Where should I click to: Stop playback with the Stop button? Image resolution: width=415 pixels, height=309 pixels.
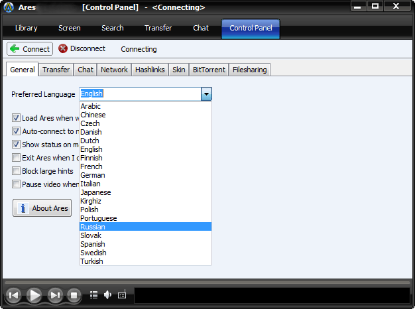click(x=74, y=295)
